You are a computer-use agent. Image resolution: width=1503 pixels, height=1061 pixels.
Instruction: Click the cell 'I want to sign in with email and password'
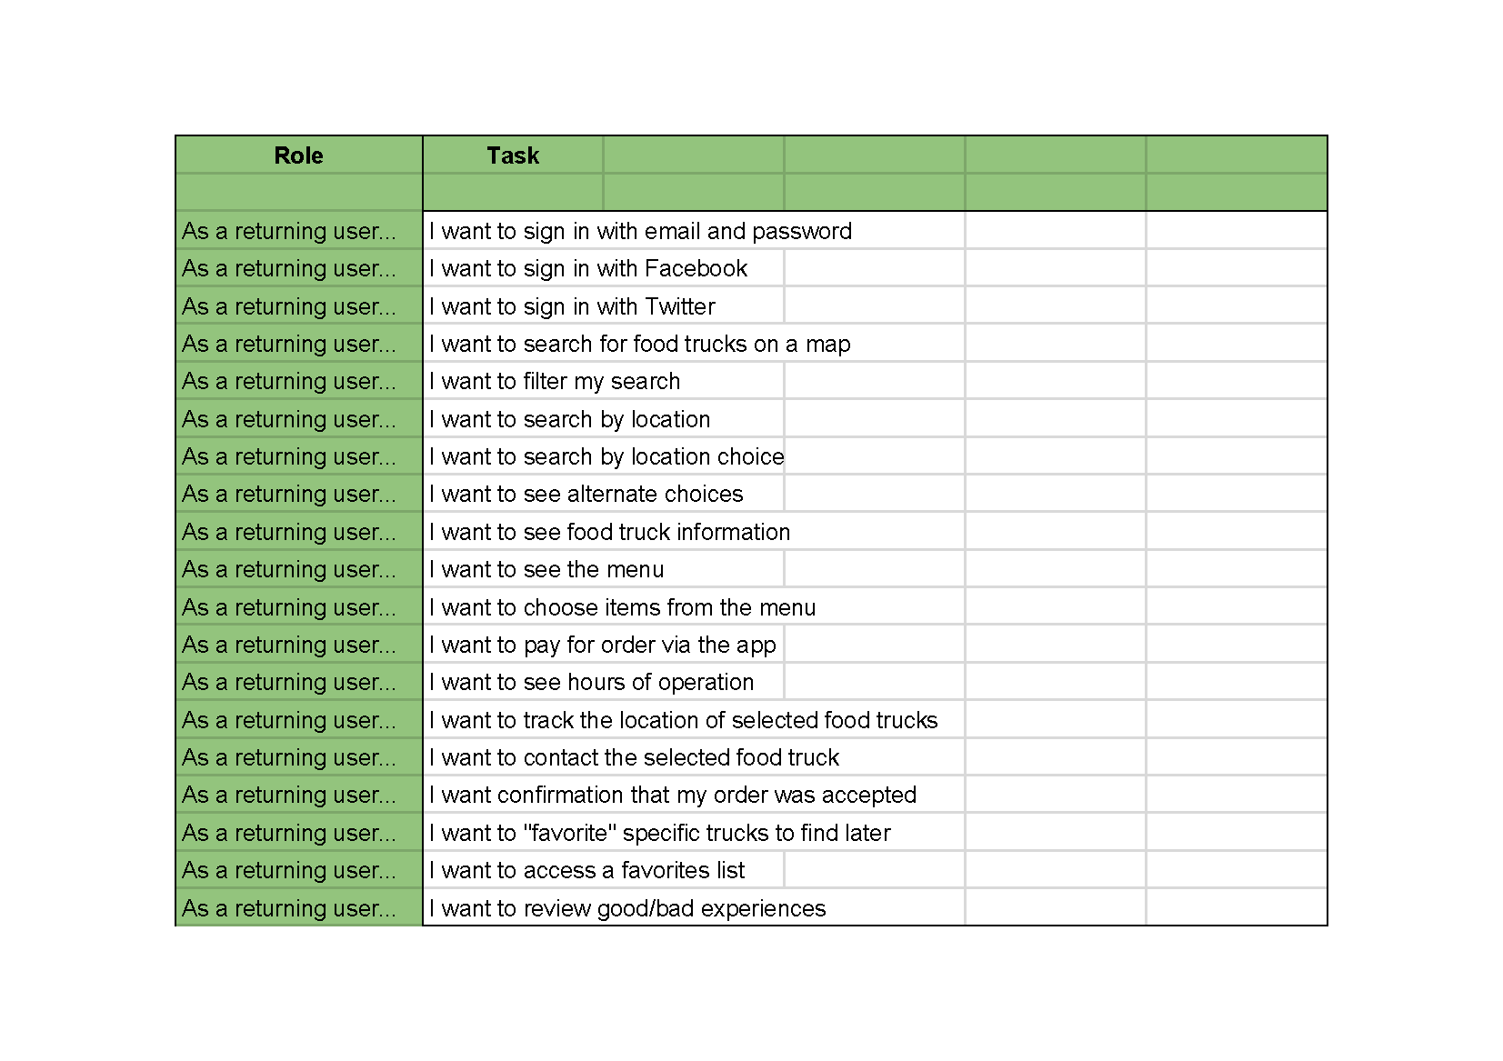694,231
